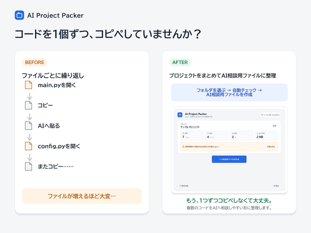
Task: Click the small app logo inside the preview window
Action: pos(180,115)
